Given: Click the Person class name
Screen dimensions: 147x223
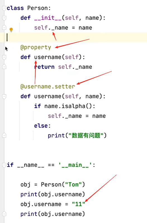Looking at the screenshot, I should [37, 8].
